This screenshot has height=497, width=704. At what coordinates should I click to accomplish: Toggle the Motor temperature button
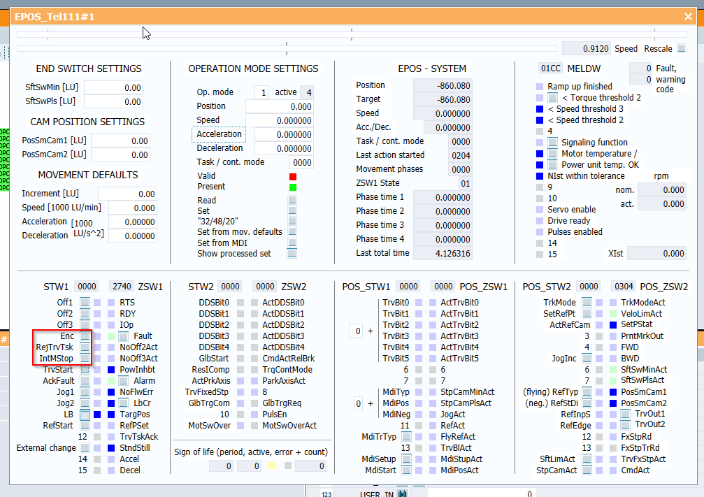point(553,154)
